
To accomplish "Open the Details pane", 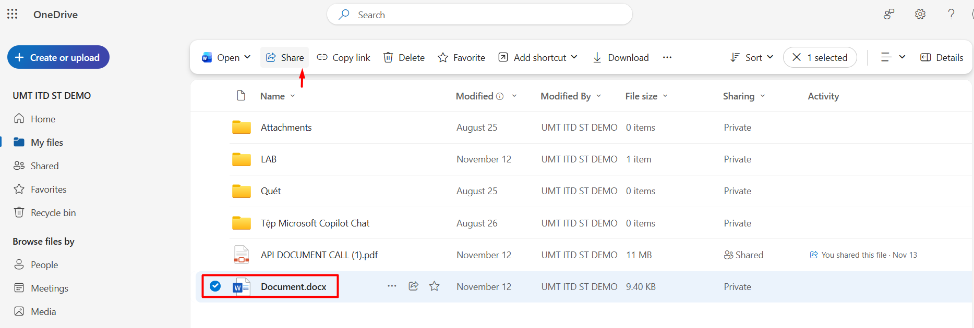I will pos(942,57).
